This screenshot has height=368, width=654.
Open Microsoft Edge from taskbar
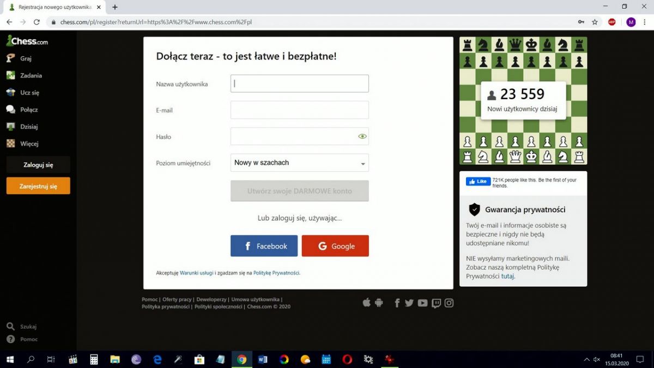(158, 359)
